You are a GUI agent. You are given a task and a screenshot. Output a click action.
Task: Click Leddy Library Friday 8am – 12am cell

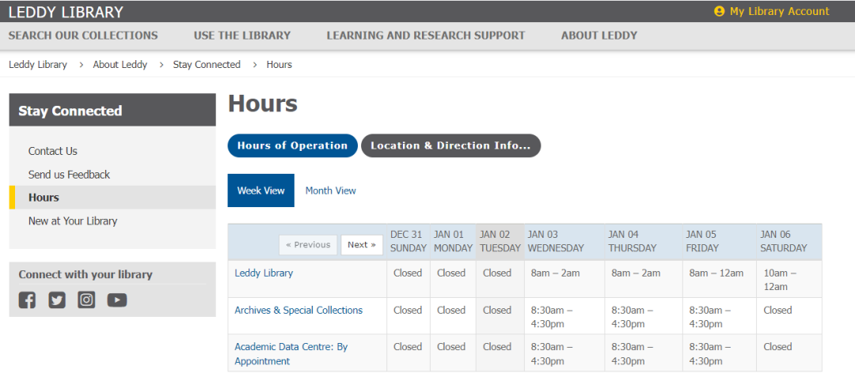click(x=719, y=279)
